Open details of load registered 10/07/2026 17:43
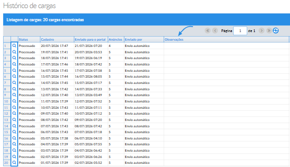 (14, 107)
